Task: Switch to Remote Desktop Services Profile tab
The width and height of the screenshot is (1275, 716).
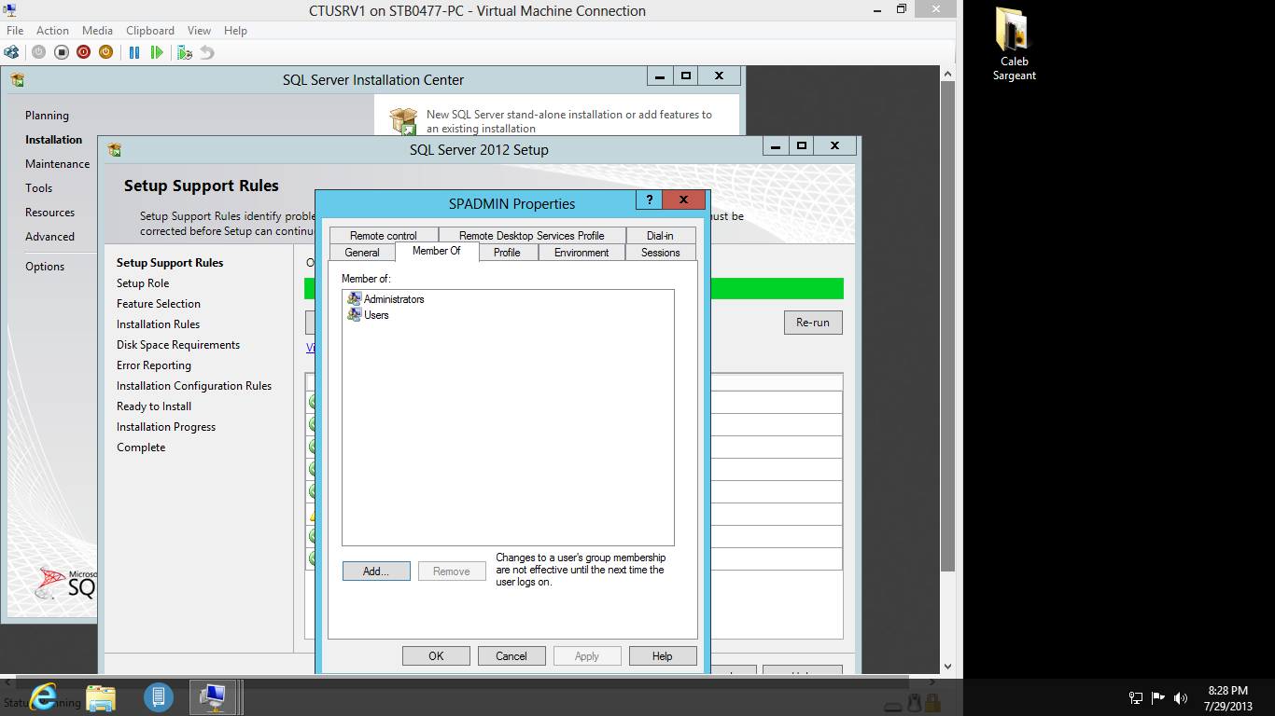Action: (532, 236)
